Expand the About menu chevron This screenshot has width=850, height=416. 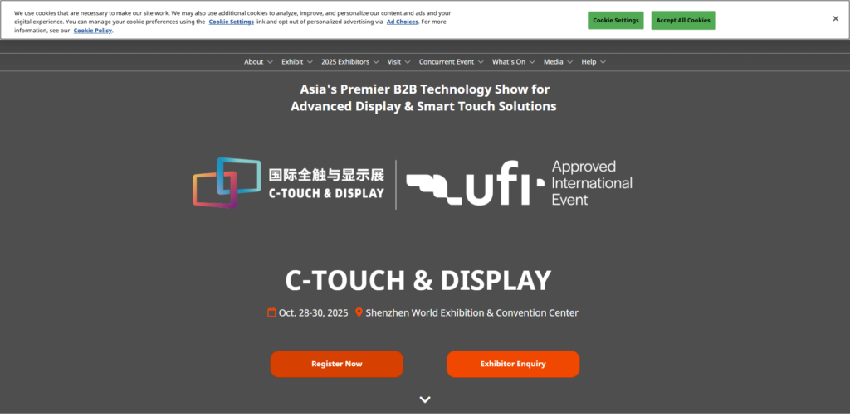point(270,62)
